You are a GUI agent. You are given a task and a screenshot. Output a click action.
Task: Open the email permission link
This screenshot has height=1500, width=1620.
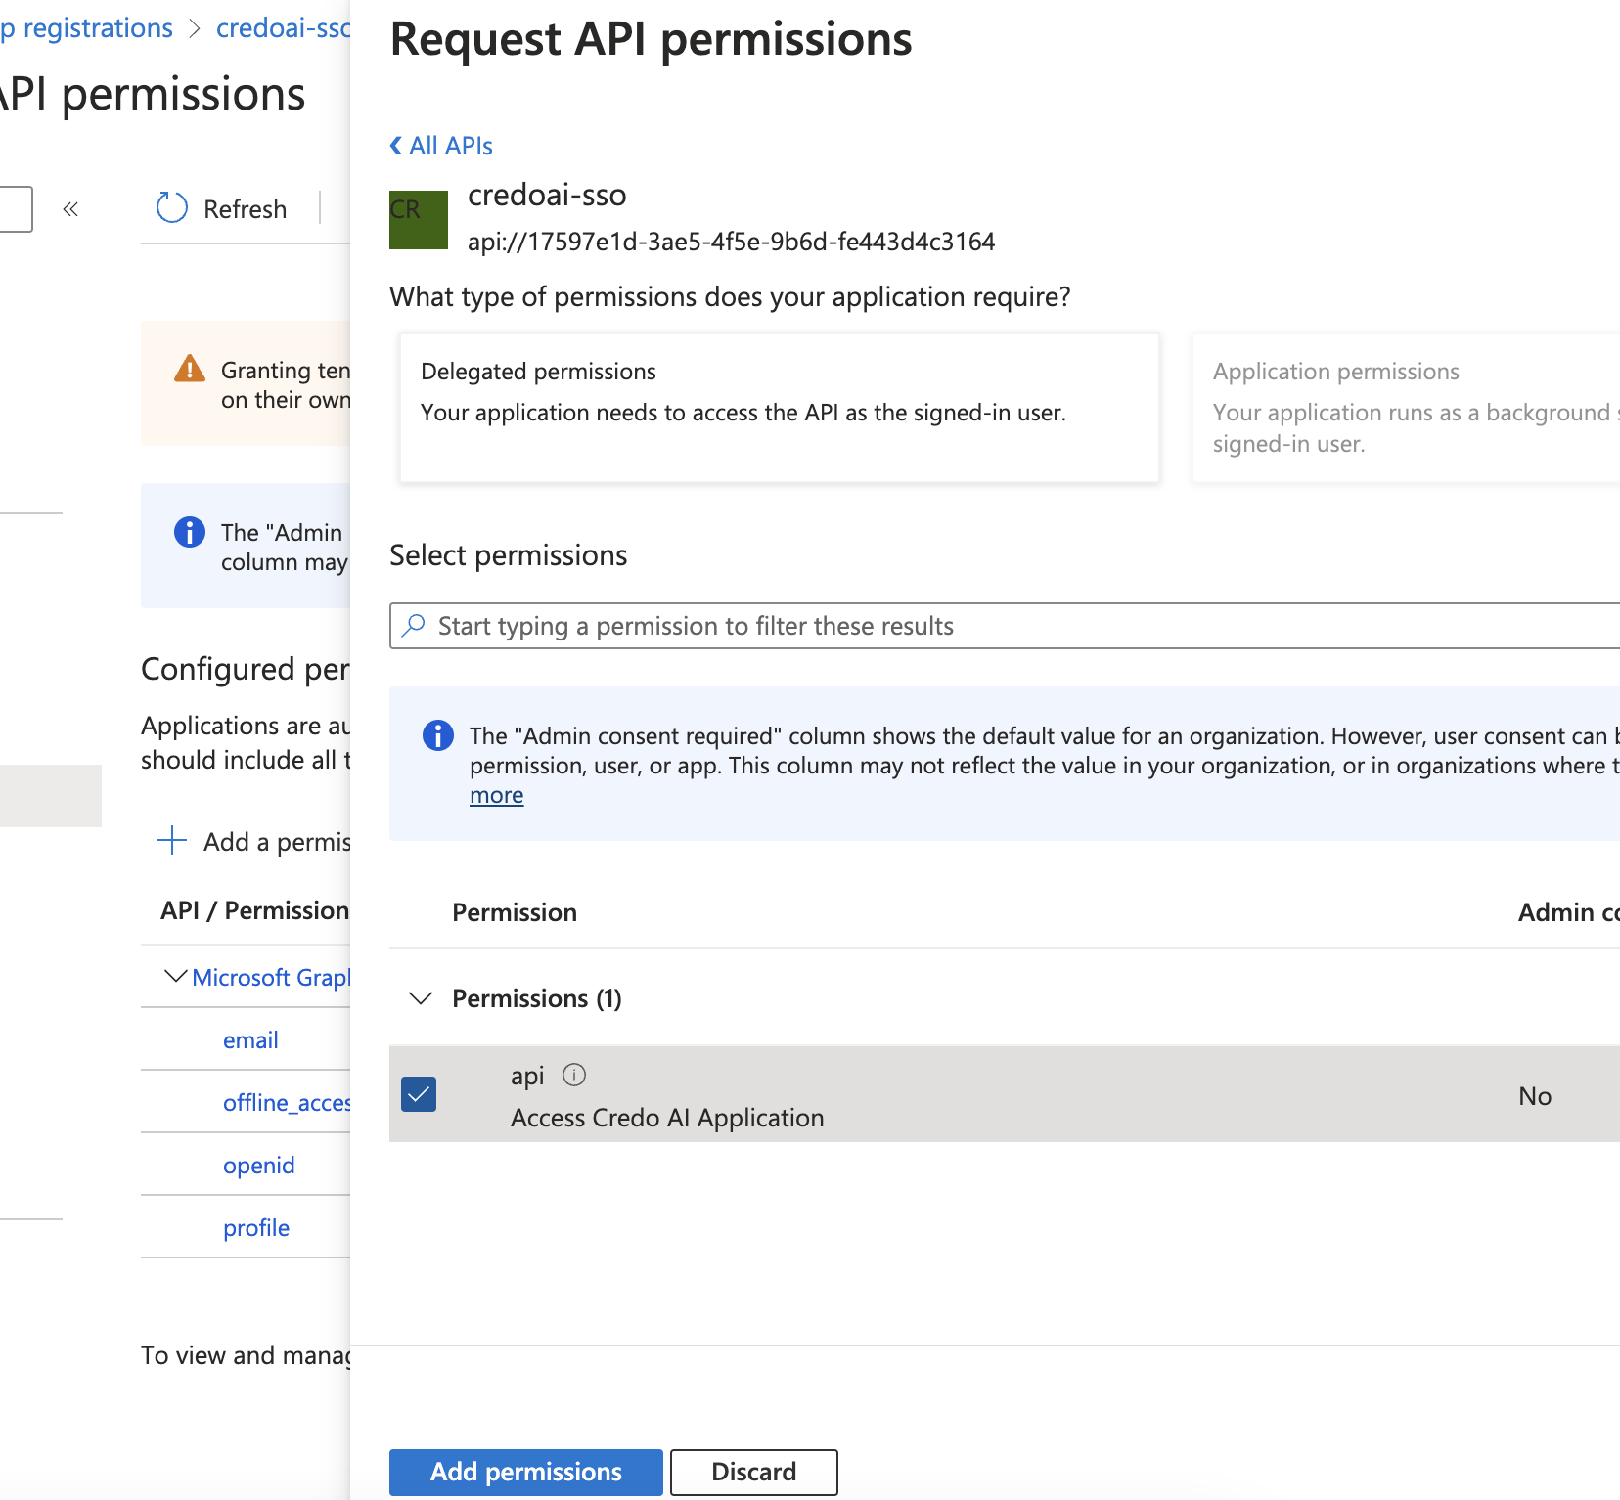(x=250, y=1040)
